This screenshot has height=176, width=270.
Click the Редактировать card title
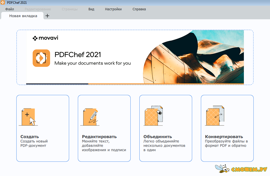coord(99,137)
